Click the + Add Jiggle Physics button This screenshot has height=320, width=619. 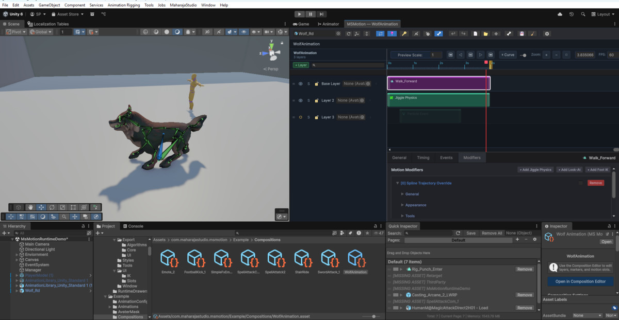(x=535, y=170)
